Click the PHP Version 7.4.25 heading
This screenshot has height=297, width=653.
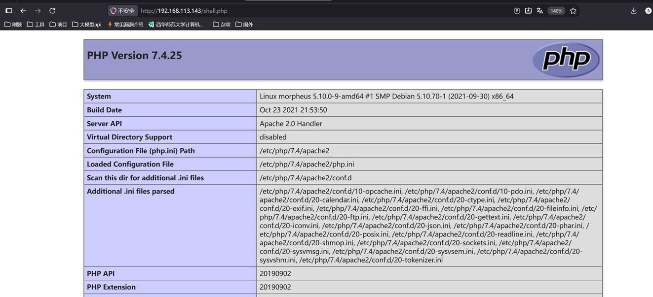[x=134, y=55]
